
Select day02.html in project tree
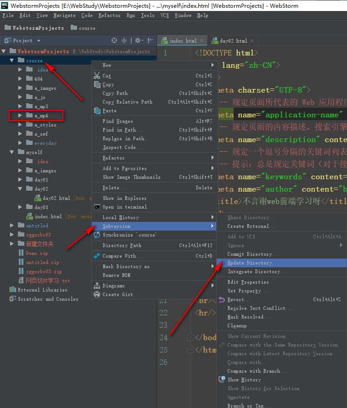click(x=56, y=198)
